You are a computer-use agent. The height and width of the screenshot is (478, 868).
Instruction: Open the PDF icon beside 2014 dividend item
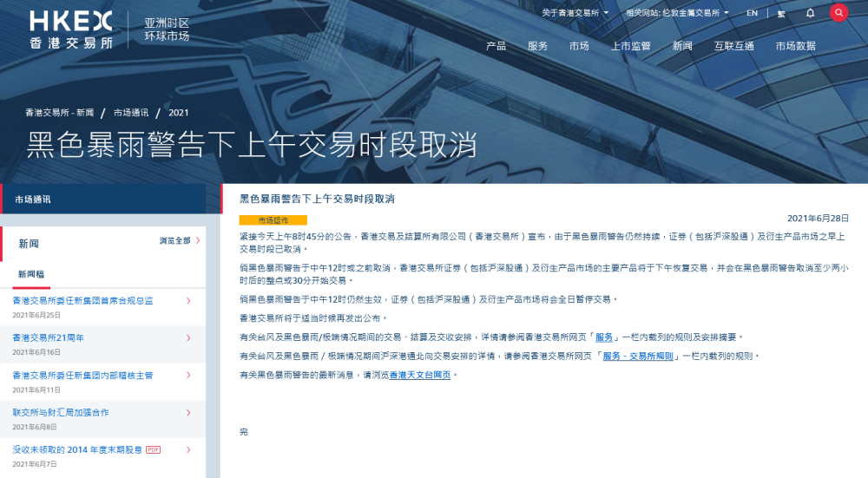pos(154,449)
